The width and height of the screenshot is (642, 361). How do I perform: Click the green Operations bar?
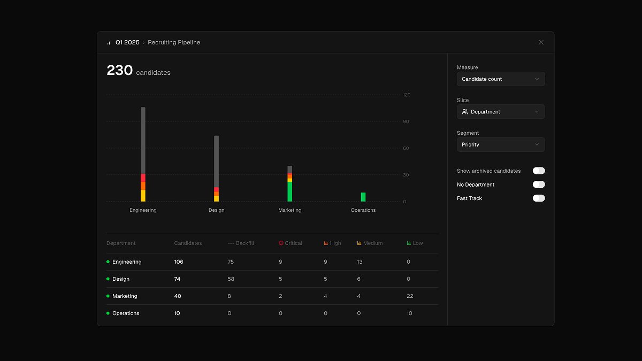(363, 197)
